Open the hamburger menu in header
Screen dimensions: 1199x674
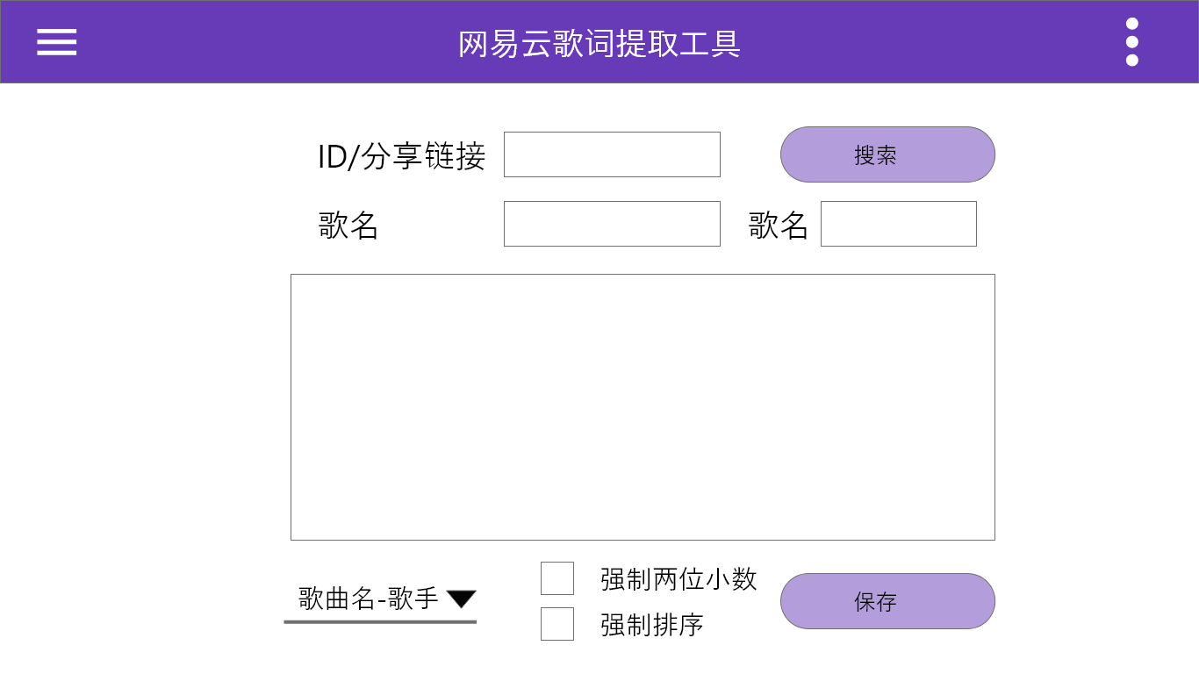[x=57, y=42]
